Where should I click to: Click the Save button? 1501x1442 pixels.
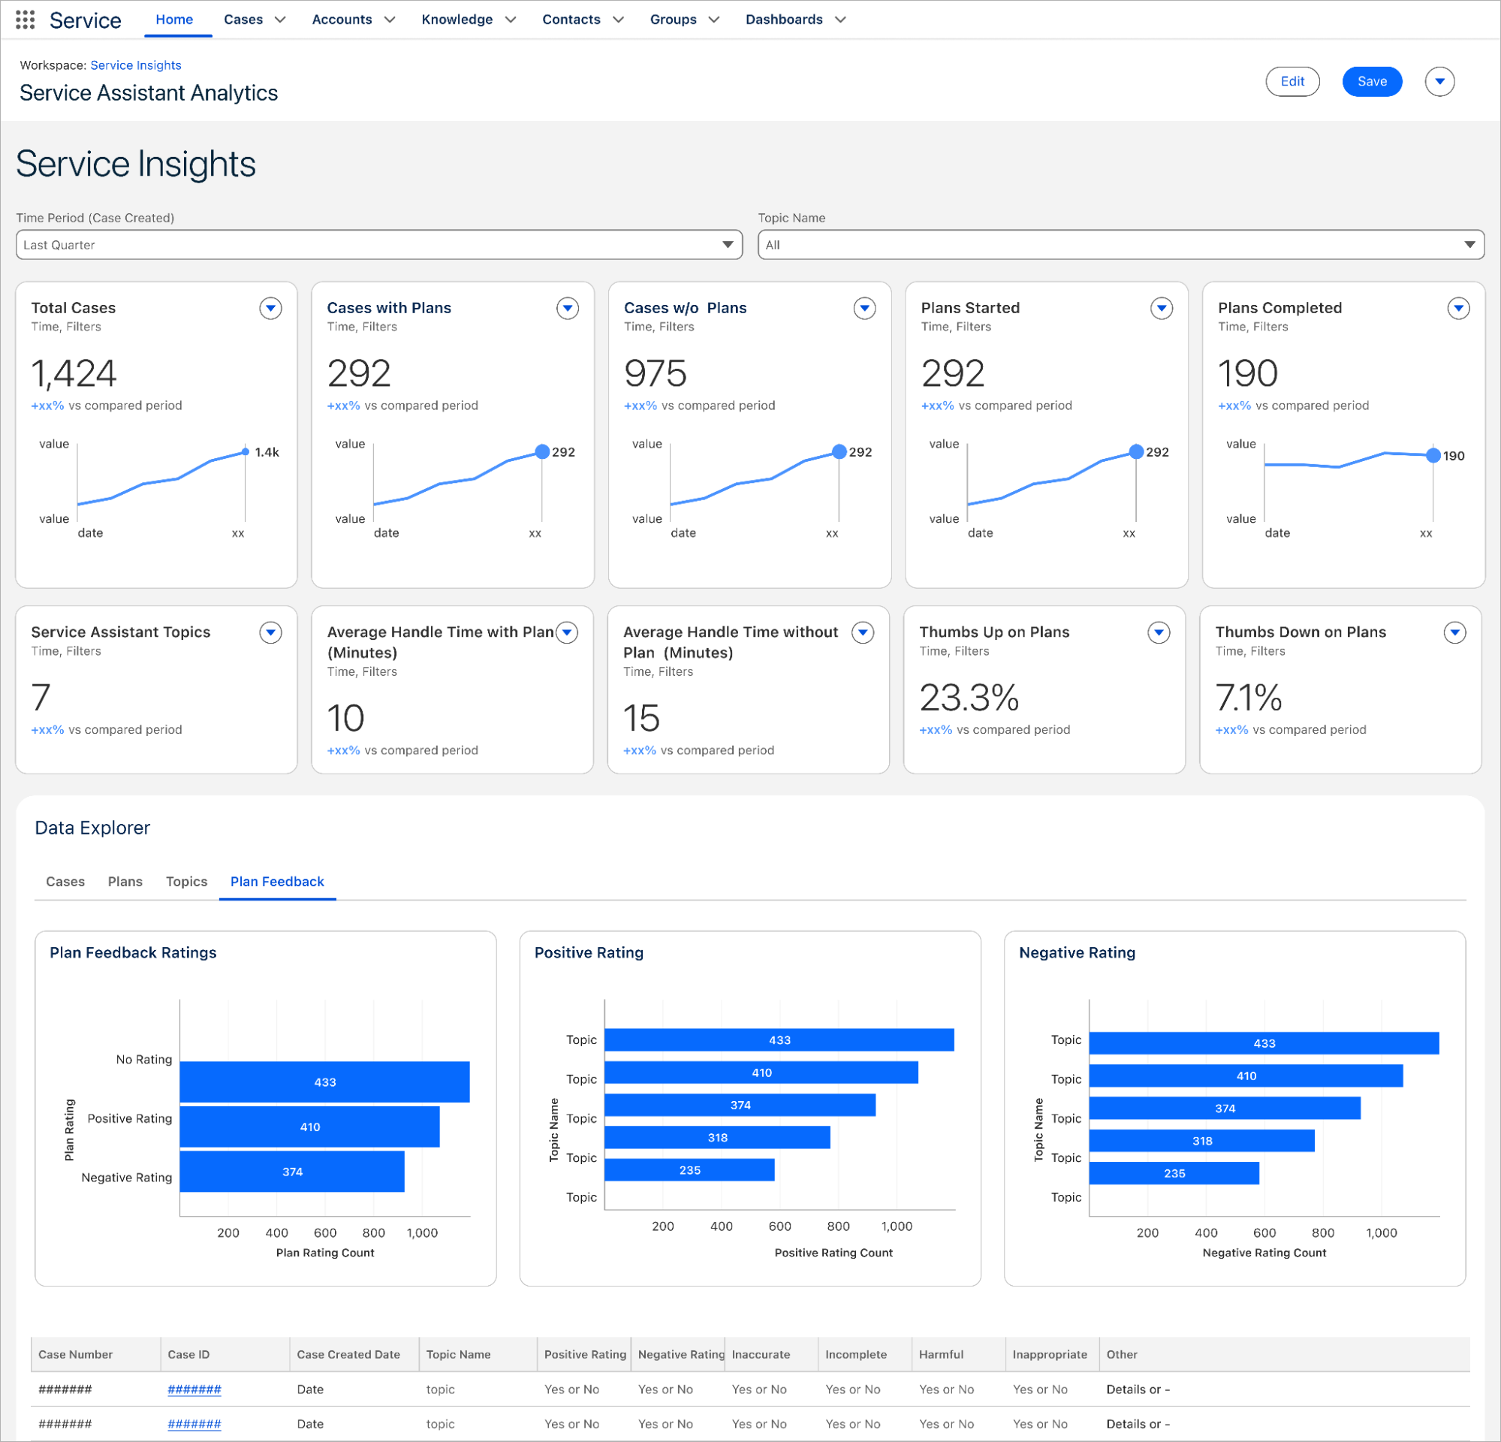1373,82
